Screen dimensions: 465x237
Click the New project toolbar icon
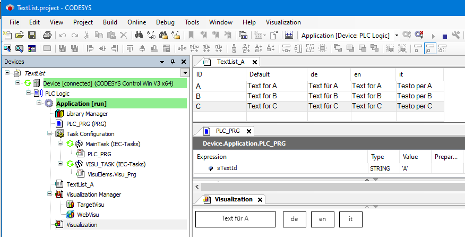click(x=7, y=36)
